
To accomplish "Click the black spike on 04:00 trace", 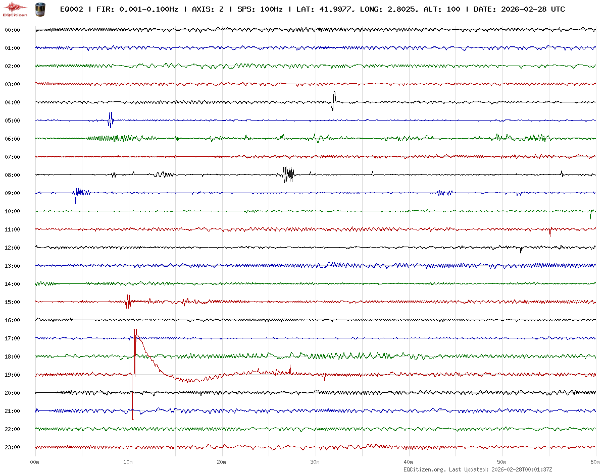I will [x=333, y=100].
